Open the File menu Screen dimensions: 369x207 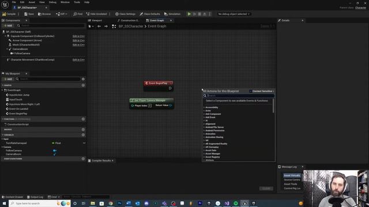pyautogui.click(x=14, y=2)
